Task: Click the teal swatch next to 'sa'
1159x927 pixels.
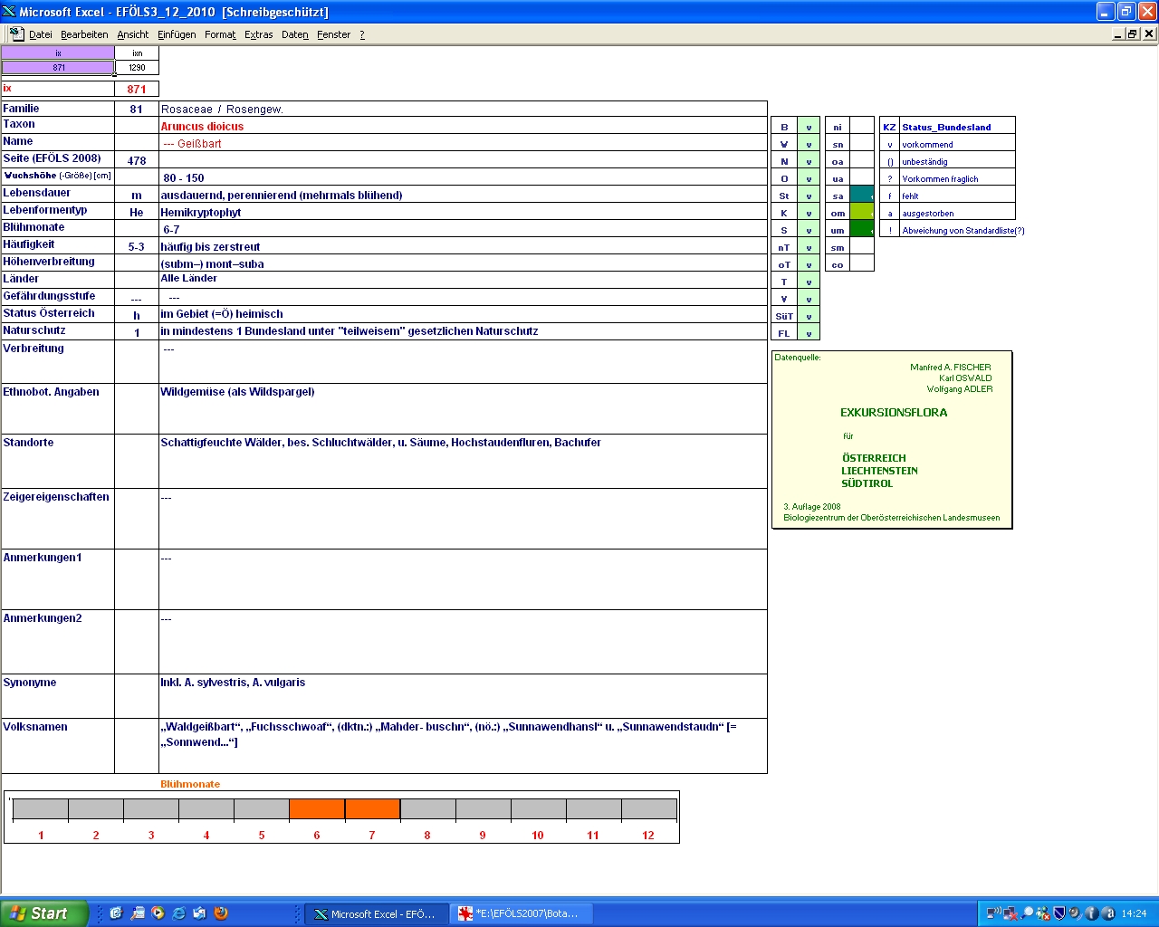Action: 862,195
